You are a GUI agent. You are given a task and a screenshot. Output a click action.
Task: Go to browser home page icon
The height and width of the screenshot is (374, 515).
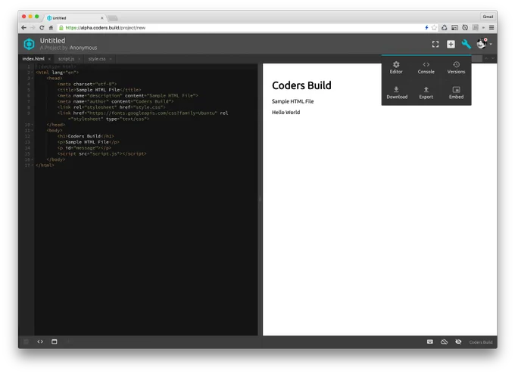coord(51,27)
